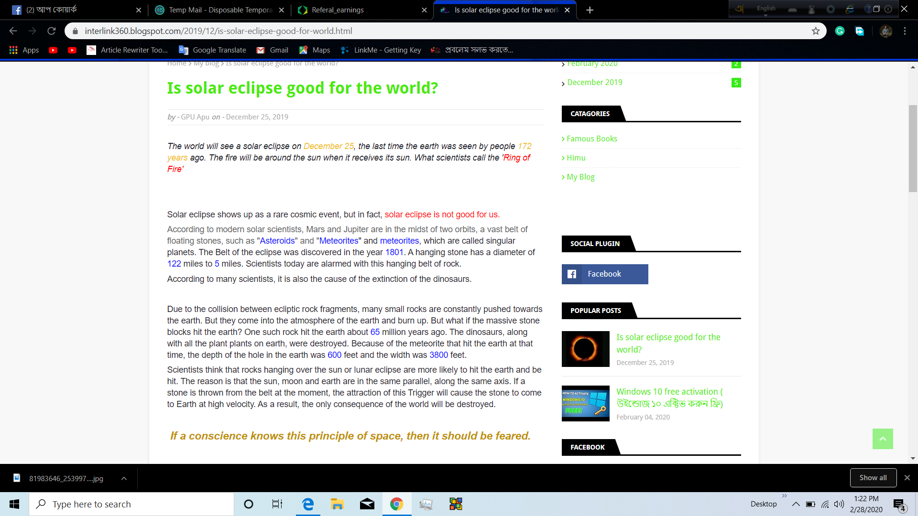Click the Grammarly extension icon
The width and height of the screenshot is (918, 516).
click(x=840, y=31)
